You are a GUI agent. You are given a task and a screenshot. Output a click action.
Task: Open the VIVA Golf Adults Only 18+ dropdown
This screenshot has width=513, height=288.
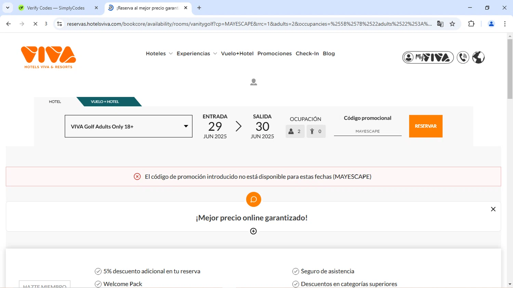coord(129,126)
